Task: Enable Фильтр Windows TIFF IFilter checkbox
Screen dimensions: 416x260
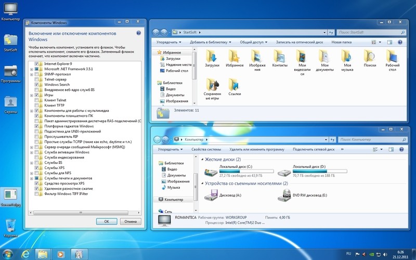Action: click(x=36, y=194)
